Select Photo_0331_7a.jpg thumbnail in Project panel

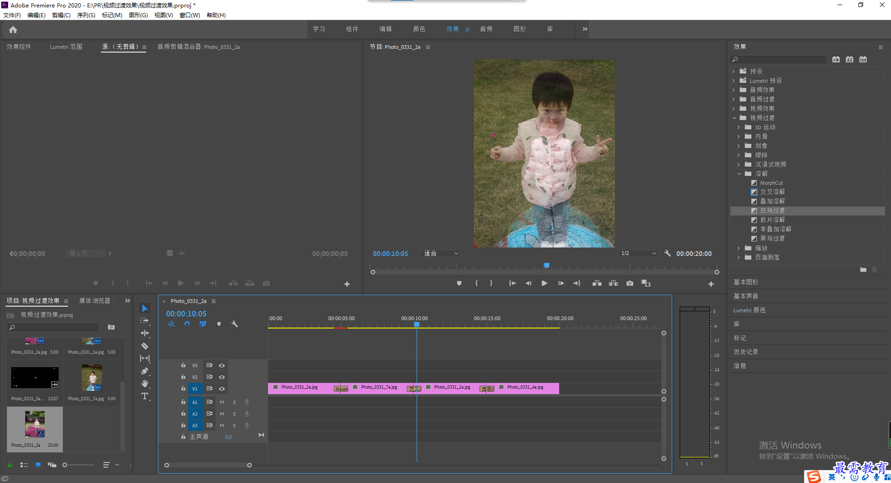(x=92, y=377)
